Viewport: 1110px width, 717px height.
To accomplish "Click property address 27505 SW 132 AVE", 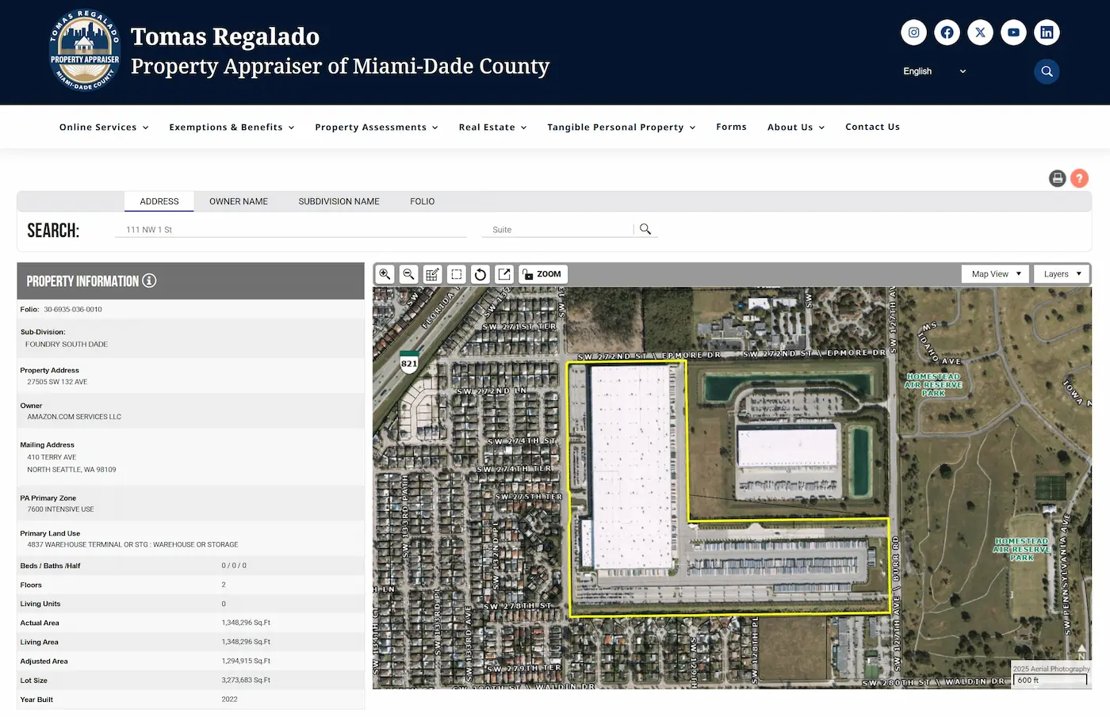I will coord(57,382).
